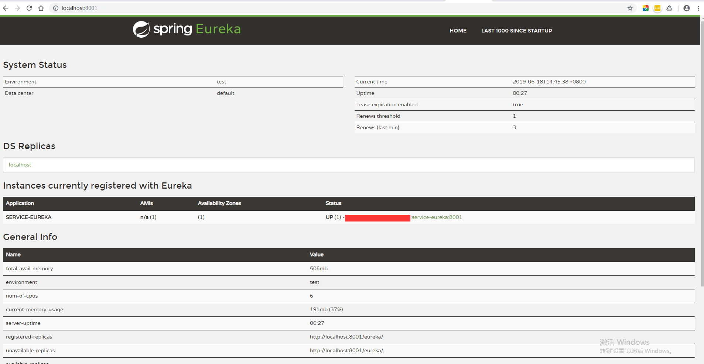The image size is (704, 364).
Task: Open the yellow browser extension icon
Action: pyautogui.click(x=657, y=8)
